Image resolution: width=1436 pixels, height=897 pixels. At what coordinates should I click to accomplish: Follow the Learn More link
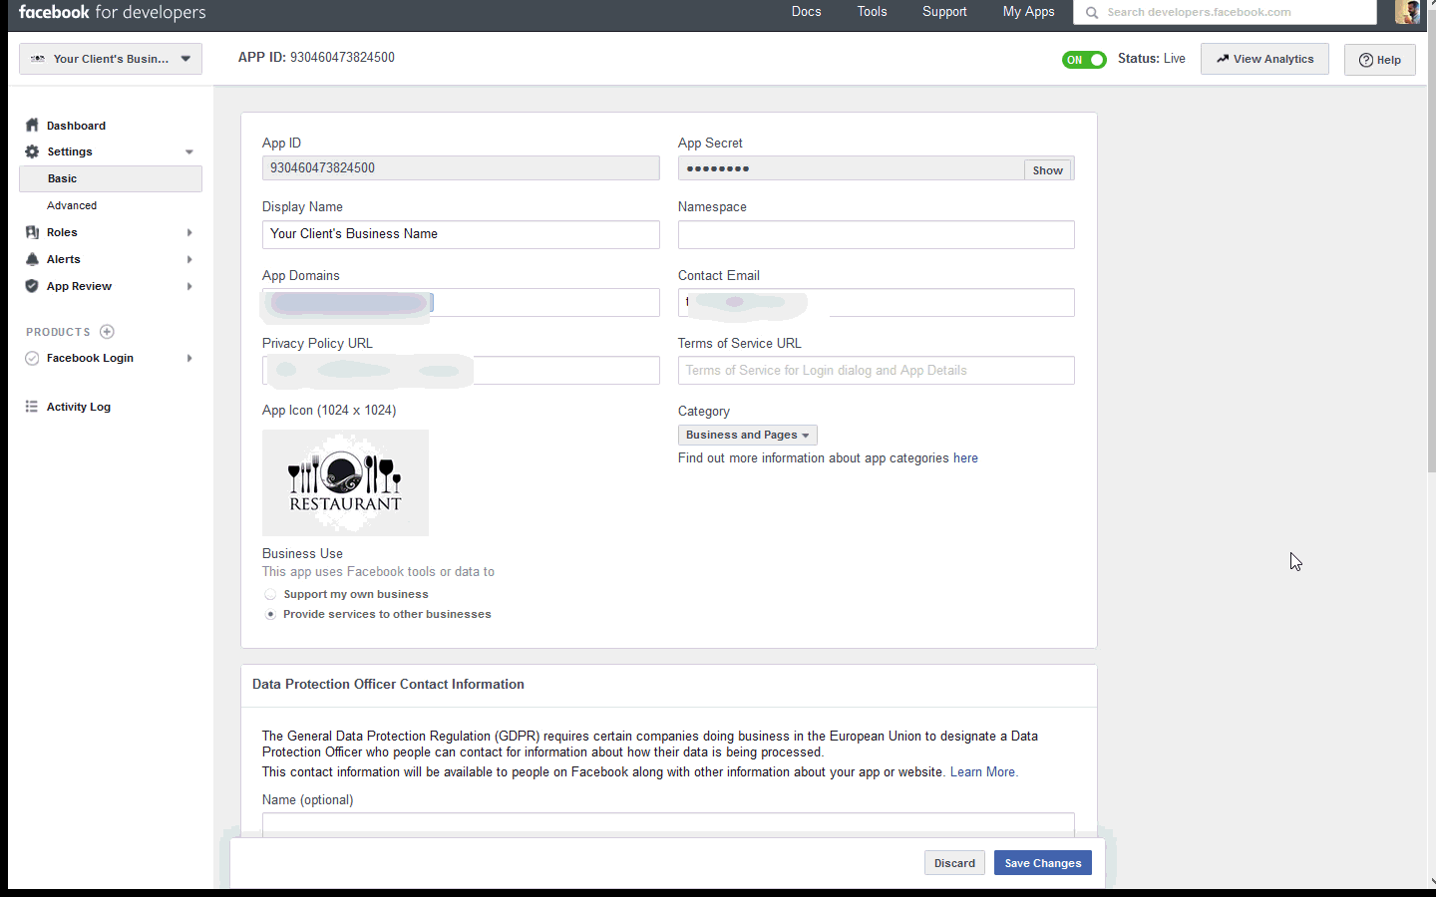click(x=983, y=772)
